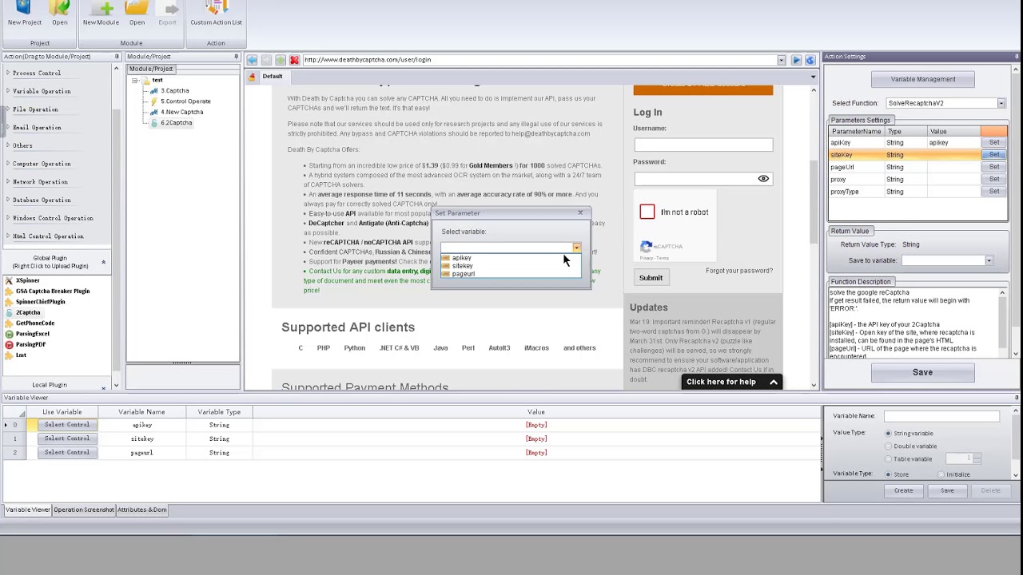Toggle the Select variable combo arrow

click(x=576, y=248)
